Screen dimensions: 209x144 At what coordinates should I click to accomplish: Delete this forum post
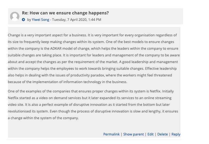[162, 134]
